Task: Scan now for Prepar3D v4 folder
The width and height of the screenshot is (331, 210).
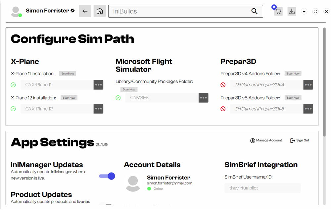Action: (x=293, y=74)
